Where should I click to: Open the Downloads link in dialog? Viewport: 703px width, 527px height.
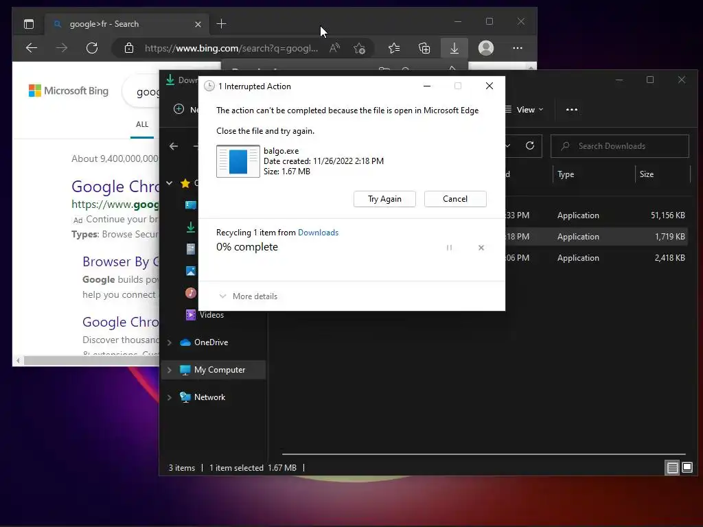pyautogui.click(x=318, y=232)
